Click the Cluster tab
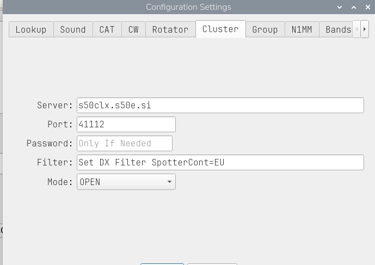 (x=220, y=29)
